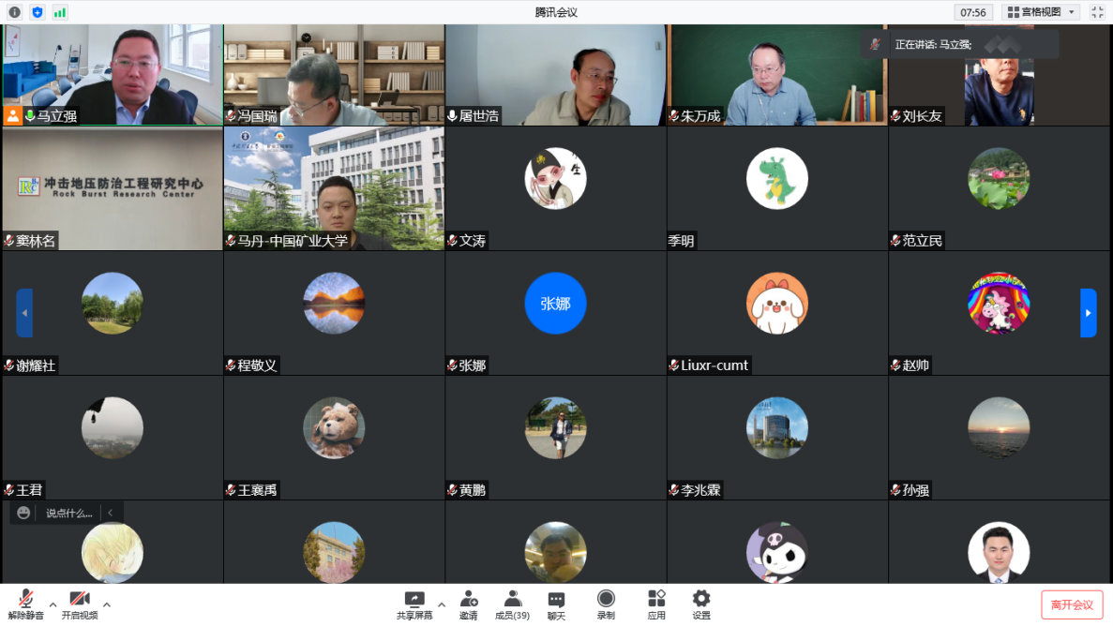Go to next page of participants
This screenshot has width=1113, height=626.
(1088, 313)
